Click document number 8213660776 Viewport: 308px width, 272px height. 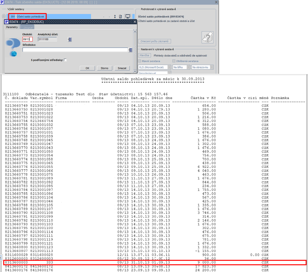tap(16, 167)
